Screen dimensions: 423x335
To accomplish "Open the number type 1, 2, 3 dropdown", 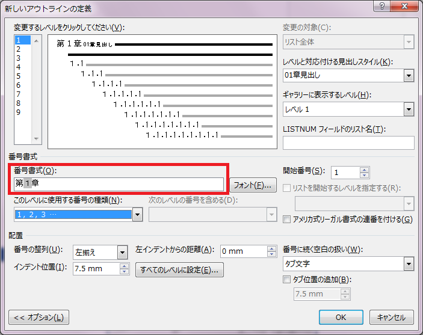I will pyautogui.click(x=137, y=215).
